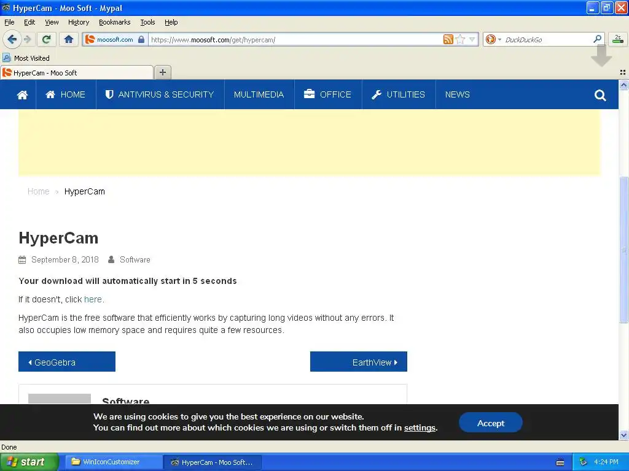Open the tab groups grid icon
629x471 pixels.
point(623,72)
